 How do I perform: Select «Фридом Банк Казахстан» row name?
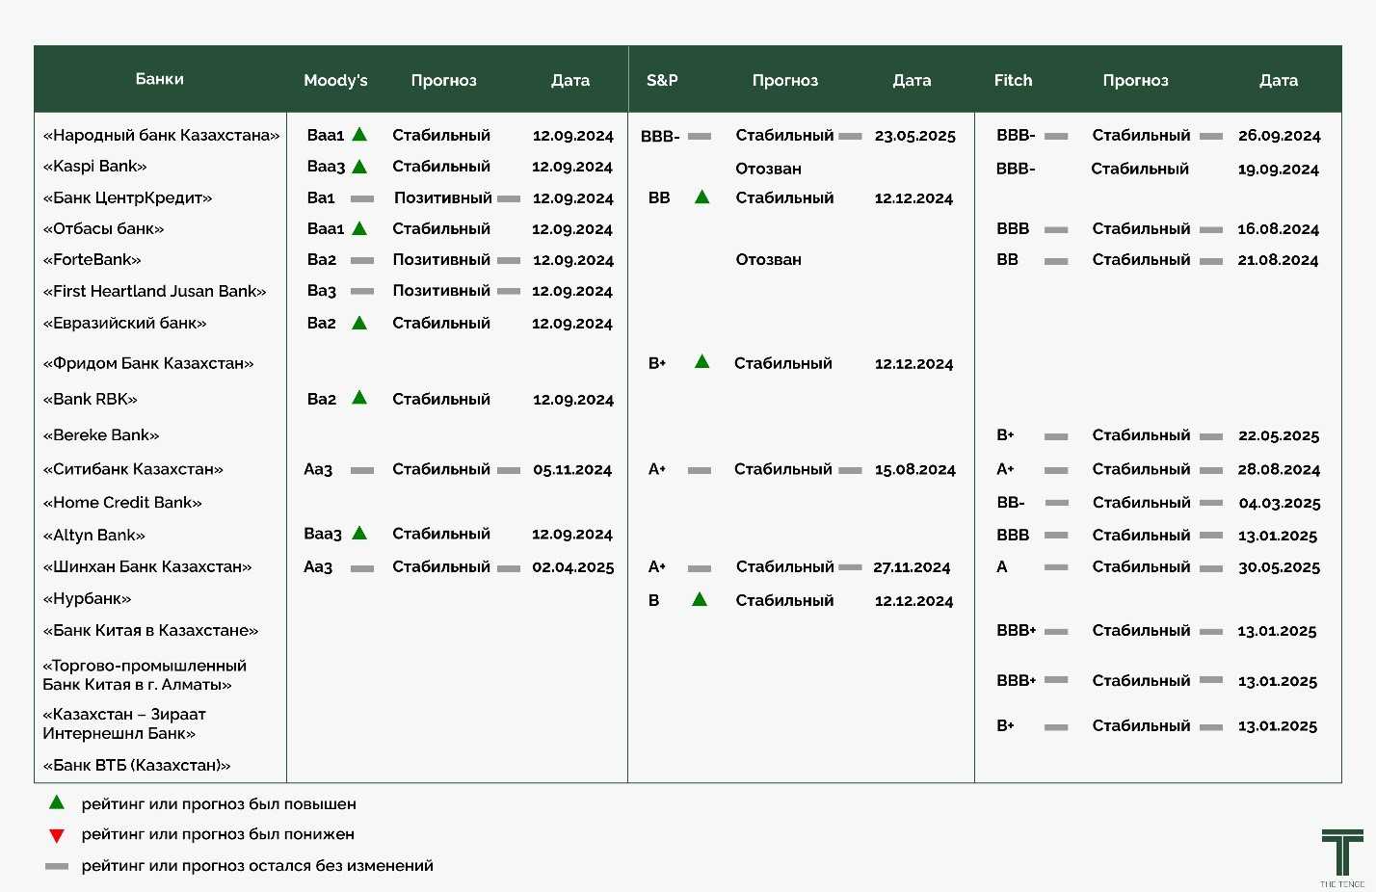click(x=148, y=363)
